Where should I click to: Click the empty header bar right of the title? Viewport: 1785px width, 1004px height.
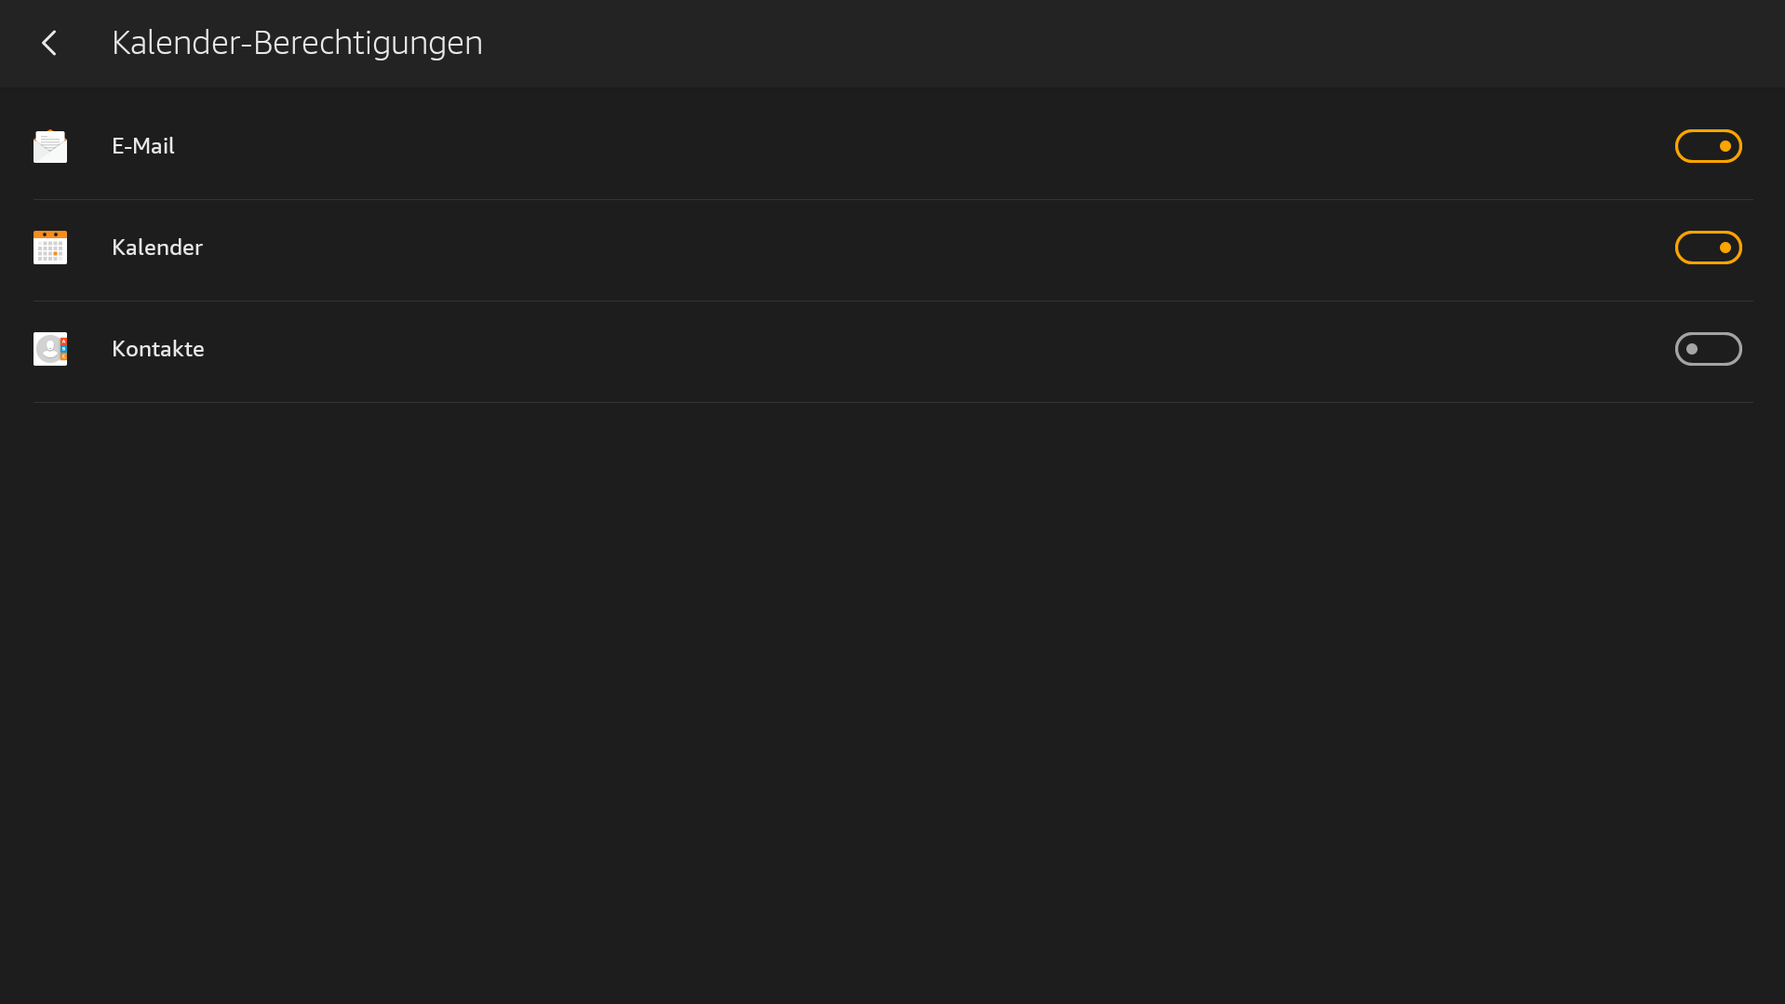coord(1117,43)
